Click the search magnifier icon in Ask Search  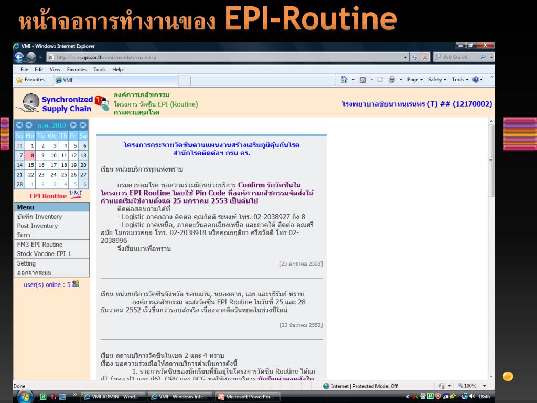(x=483, y=57)
